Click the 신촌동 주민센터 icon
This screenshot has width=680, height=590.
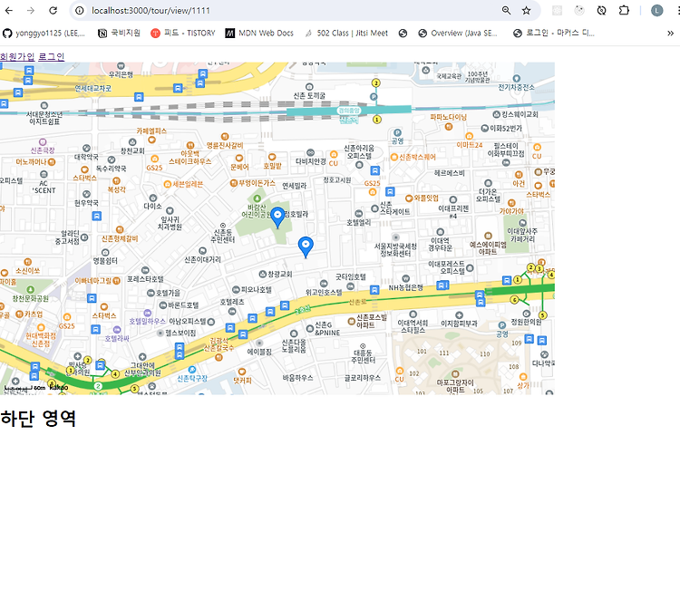coord(223,226)
